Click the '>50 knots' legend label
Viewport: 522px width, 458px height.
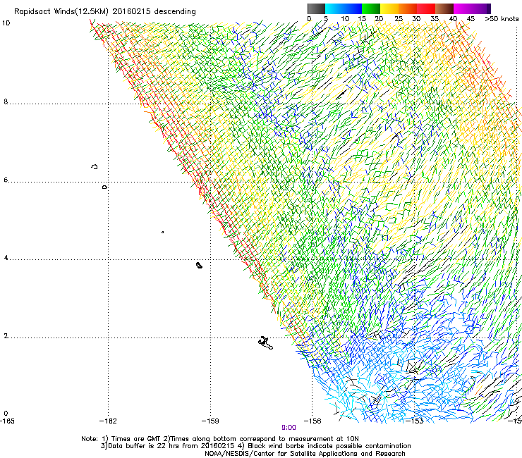point(502,19)
